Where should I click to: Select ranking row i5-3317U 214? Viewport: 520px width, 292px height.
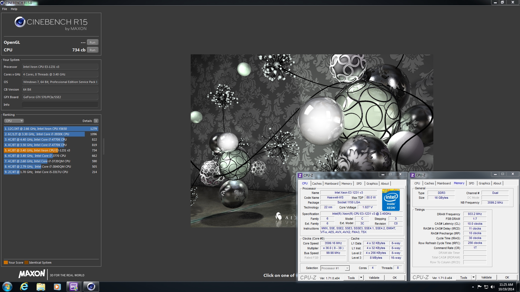tap(51, 172)
